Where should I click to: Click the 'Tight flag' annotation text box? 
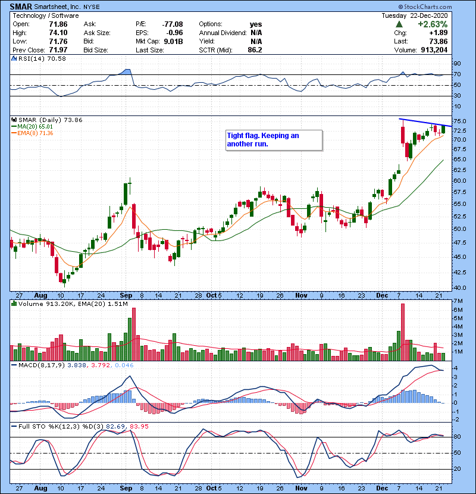[x=274, y=140]
